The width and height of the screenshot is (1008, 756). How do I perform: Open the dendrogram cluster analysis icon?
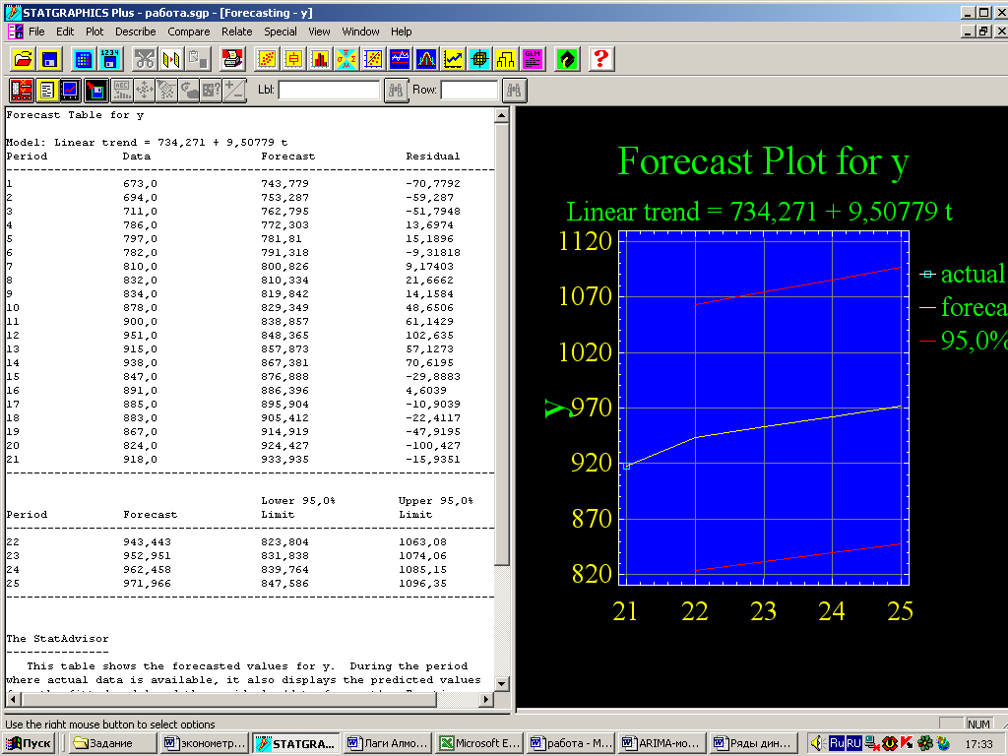[506, 59]
